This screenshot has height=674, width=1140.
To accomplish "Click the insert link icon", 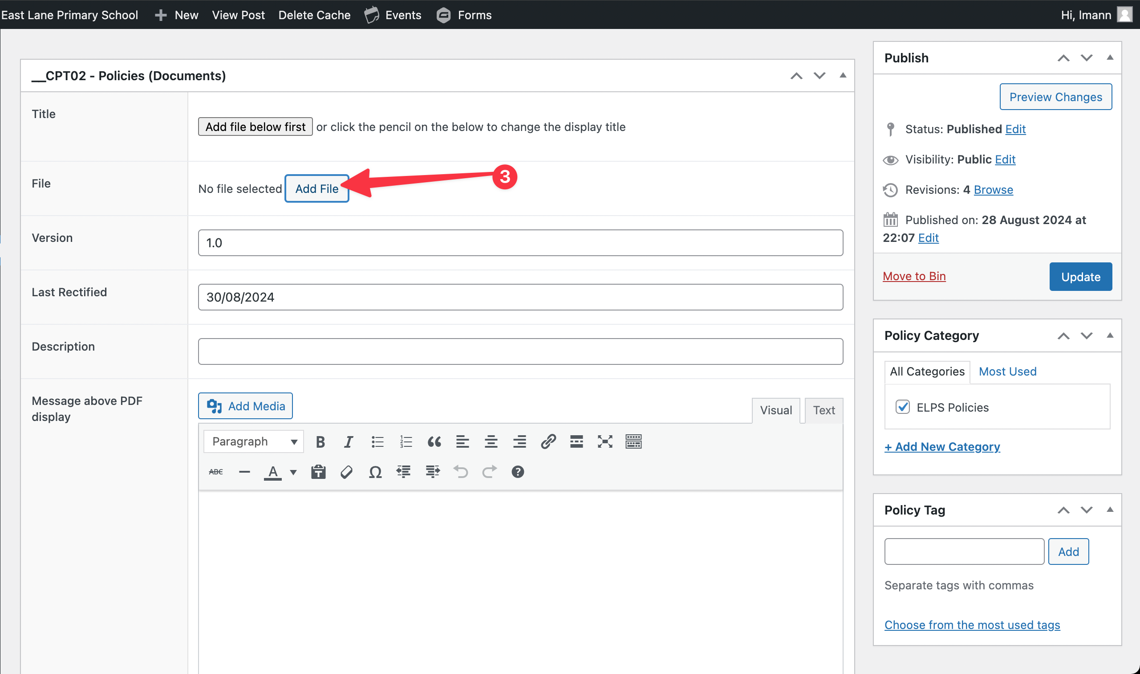I will click(548, 441).
